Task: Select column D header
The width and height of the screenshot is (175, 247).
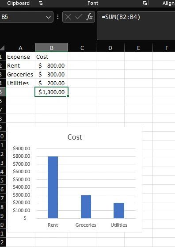Action: [110, 48]
